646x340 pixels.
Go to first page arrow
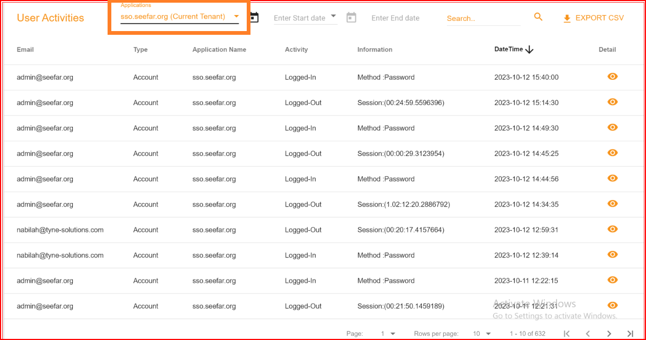tap(567, 334)
